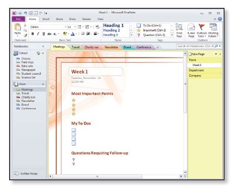242x194 pixels.
Task: Click the clear formatting icon
Action: pos(98,27)
